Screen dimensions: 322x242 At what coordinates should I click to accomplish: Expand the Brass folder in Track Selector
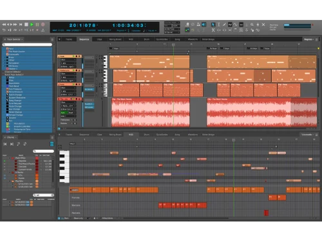(x=5, y=57)
